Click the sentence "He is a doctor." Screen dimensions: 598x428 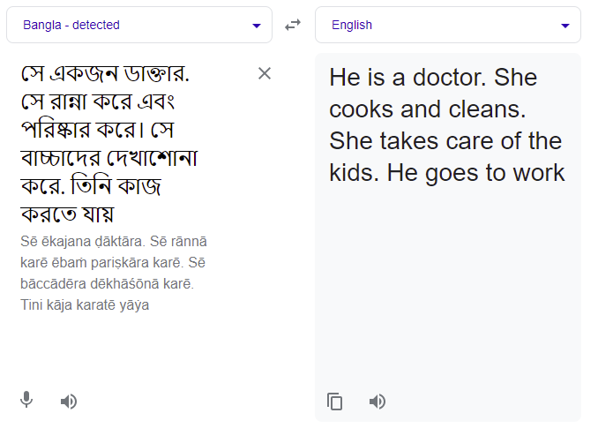(407, 78)
